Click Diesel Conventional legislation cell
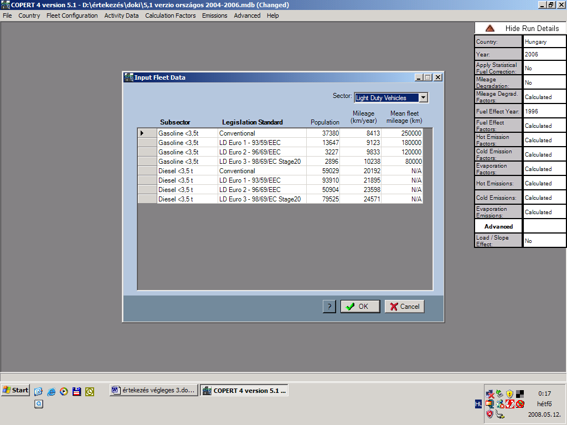 262,170
